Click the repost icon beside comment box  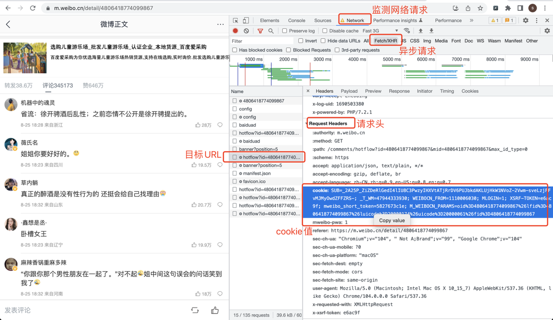[x=195, y=310]
